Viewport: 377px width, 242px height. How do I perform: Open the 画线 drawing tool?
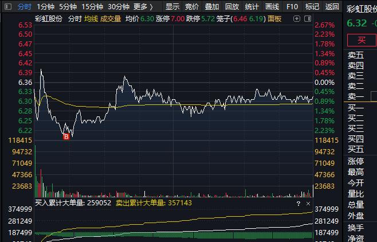click(x=272, y=7)
